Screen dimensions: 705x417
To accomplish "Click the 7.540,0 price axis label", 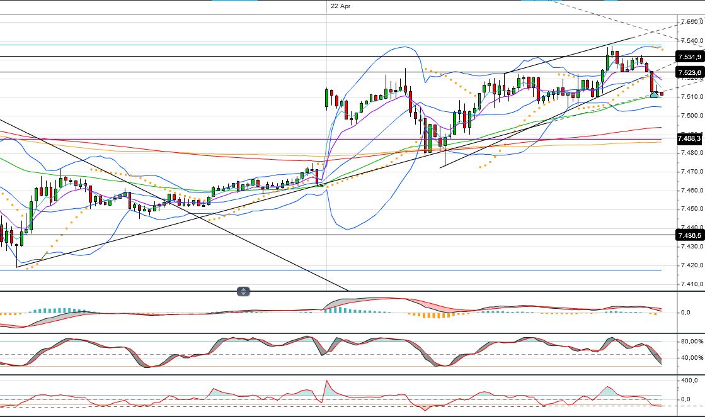I will (692, 41).
